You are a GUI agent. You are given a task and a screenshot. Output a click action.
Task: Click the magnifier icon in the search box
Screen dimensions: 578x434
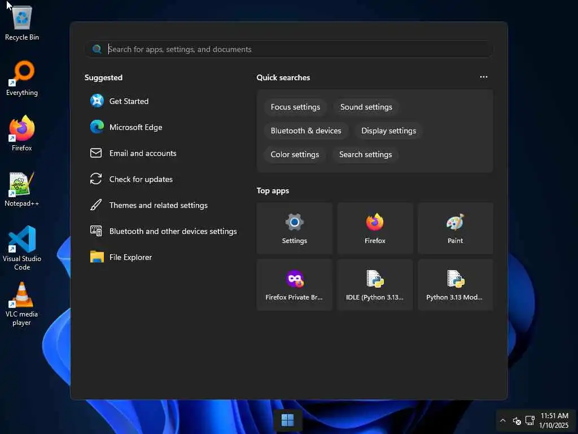[97, 49]
